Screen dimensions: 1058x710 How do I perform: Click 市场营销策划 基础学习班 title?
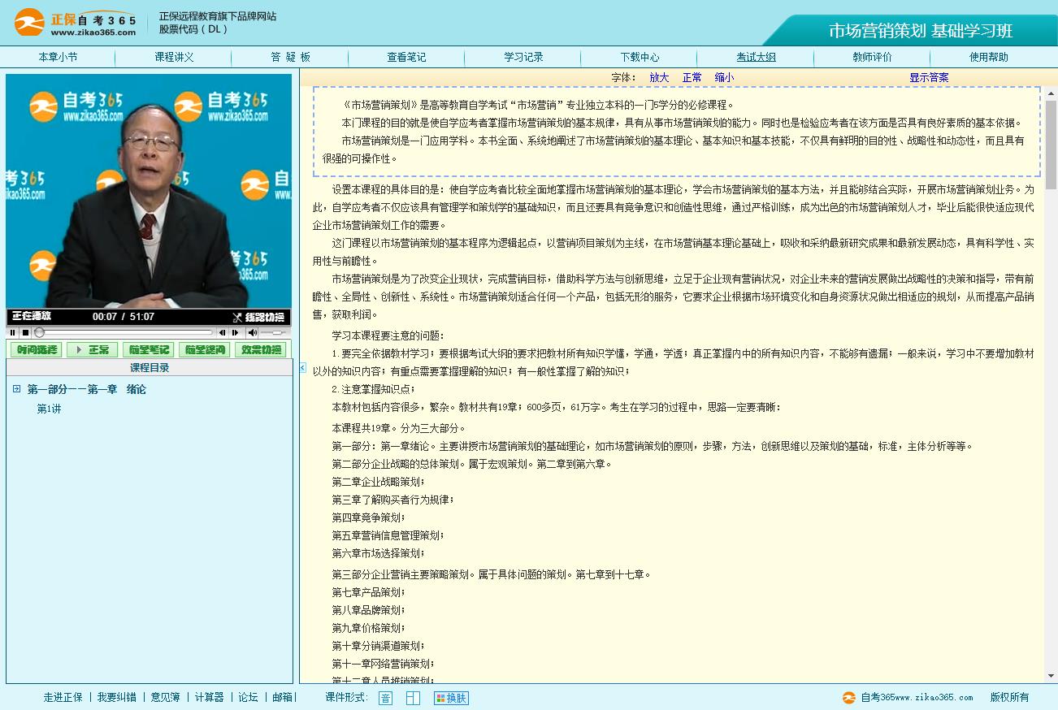(921, 31)
